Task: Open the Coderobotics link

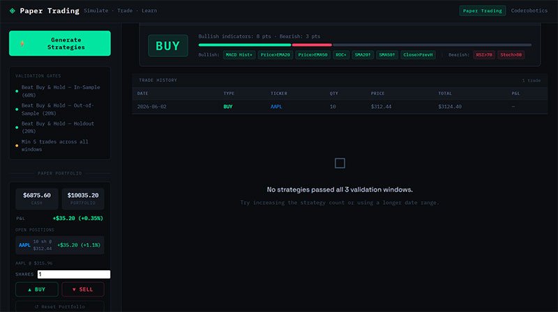Action: (x=529, y=10)
